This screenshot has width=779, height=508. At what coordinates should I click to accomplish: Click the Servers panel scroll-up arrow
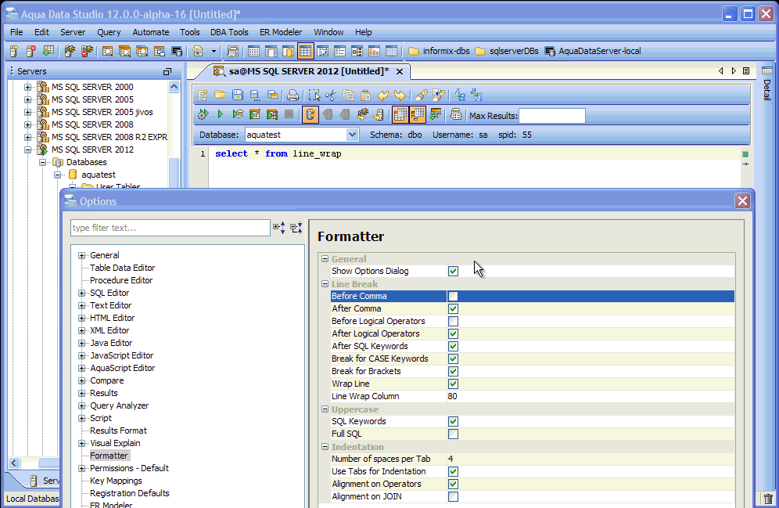pyautogui.click(x=174, y=87)
